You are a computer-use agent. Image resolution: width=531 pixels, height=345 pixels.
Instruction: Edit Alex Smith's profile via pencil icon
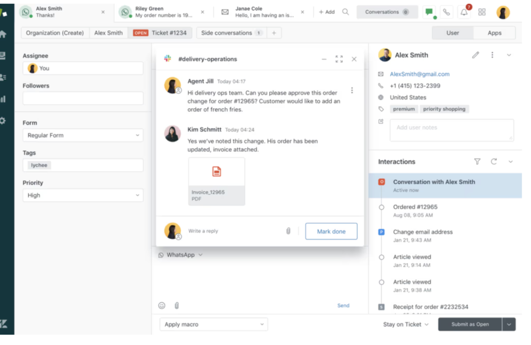tap(476, 55)
